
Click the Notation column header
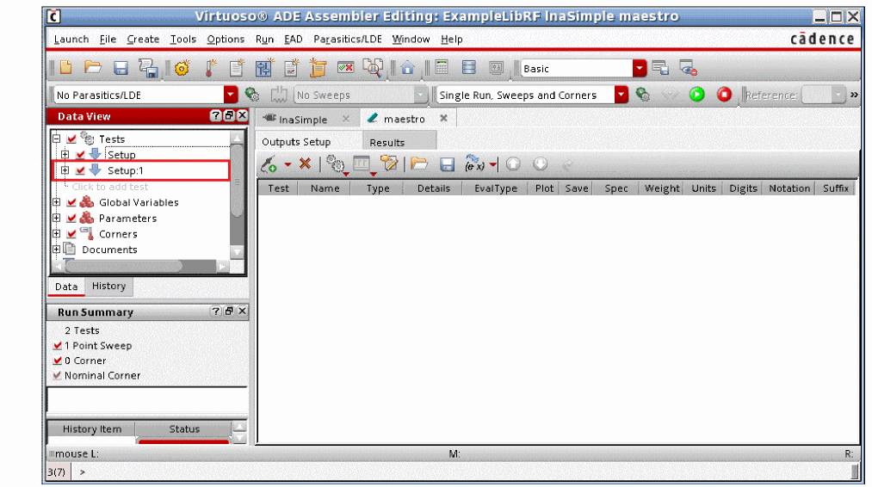point(789,188)
